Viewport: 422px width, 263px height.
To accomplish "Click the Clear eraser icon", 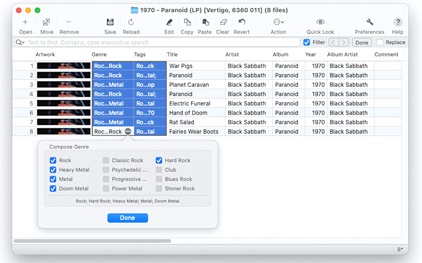I will coord(223,22).
